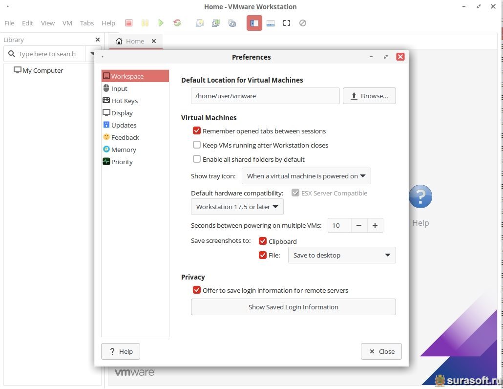Open the snapshot manager icon

(232, 23)
